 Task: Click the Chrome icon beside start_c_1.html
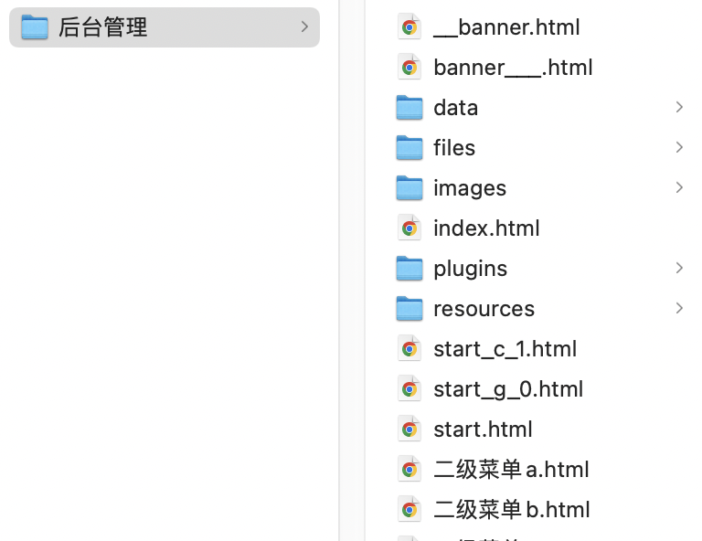click(x=409, y=349)
